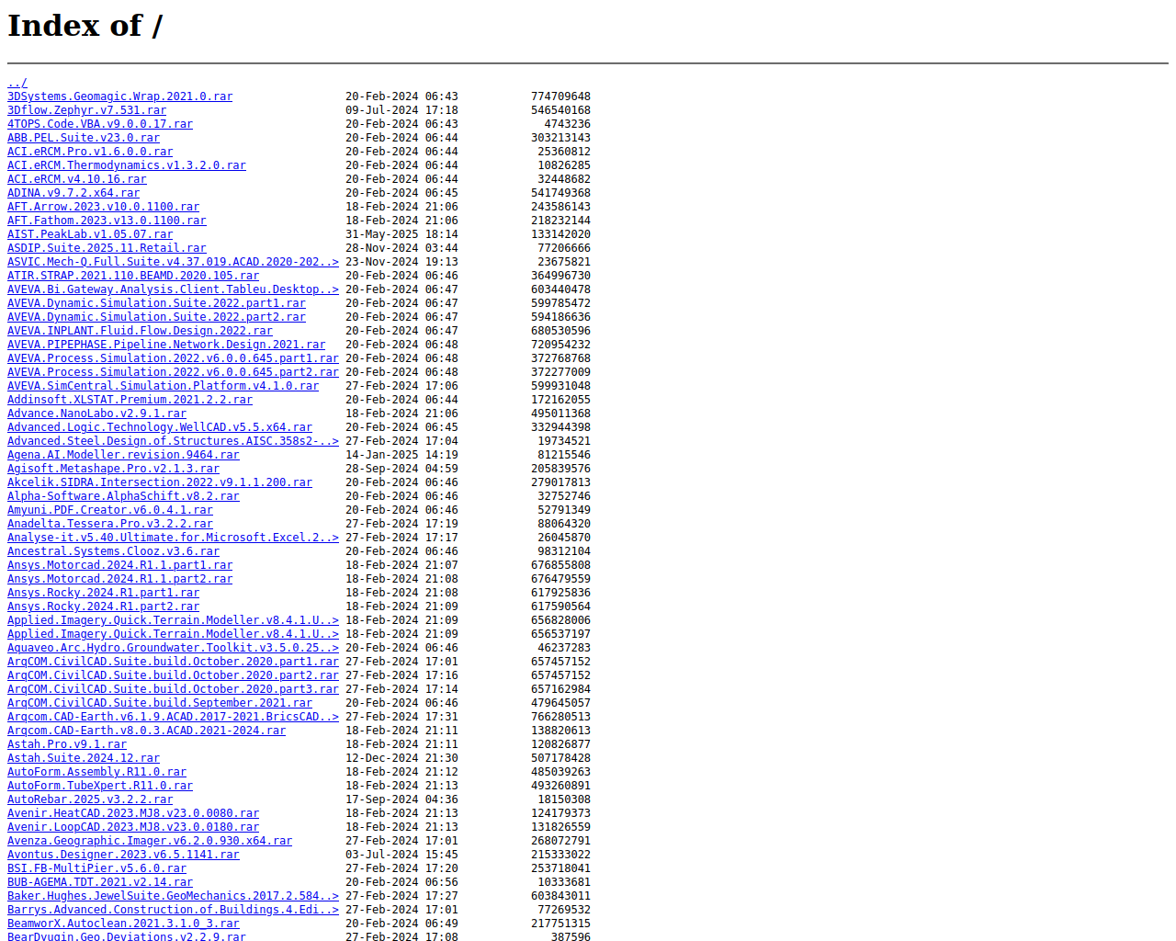Viewport: 1176px width, 941px height.
Task: Download Ancestral.Systems.Clooz.v3.6.rar
Action: point(113,551)
